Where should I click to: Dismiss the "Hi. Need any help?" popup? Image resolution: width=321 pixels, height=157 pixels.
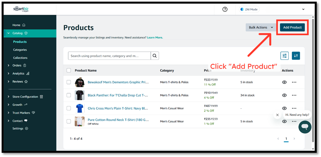tap(277, 115)
